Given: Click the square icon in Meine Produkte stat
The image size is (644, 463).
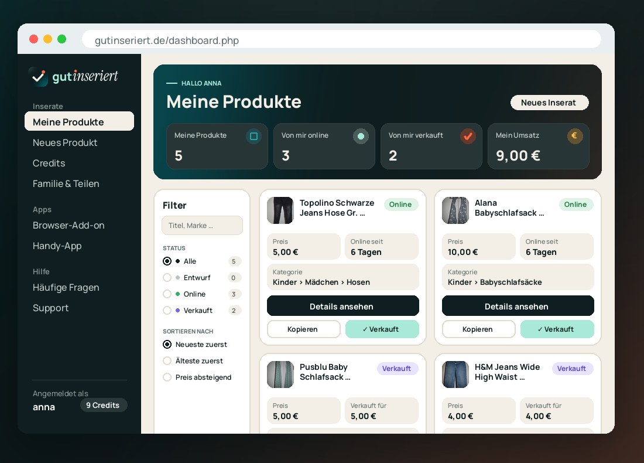Looking at the screenshot, I should (254, 136).
